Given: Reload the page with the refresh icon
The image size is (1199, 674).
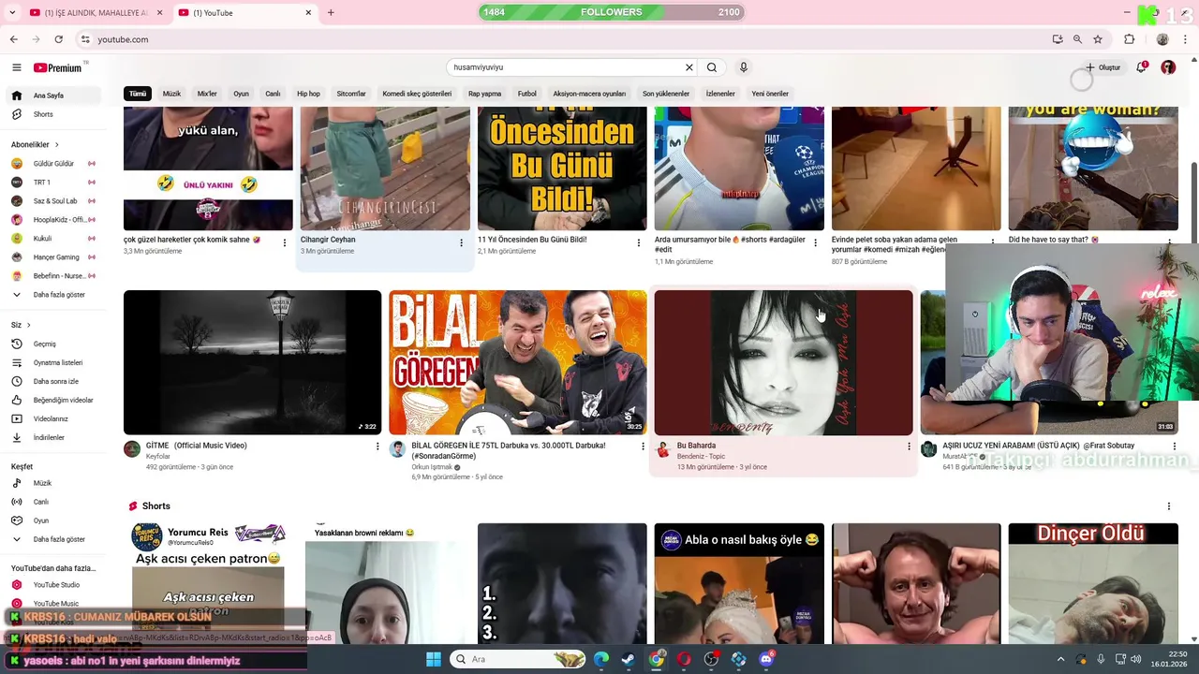Looking at the screenshot, I should click(58, 39).
